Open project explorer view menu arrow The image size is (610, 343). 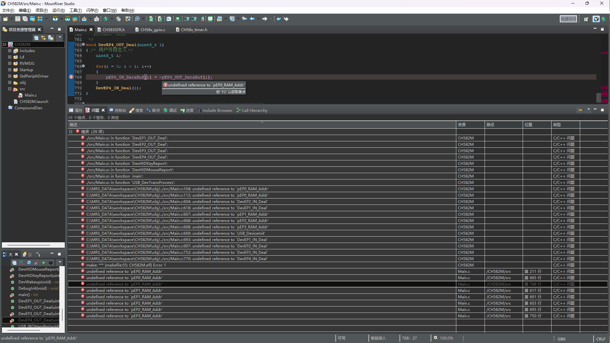click(60, 37)
